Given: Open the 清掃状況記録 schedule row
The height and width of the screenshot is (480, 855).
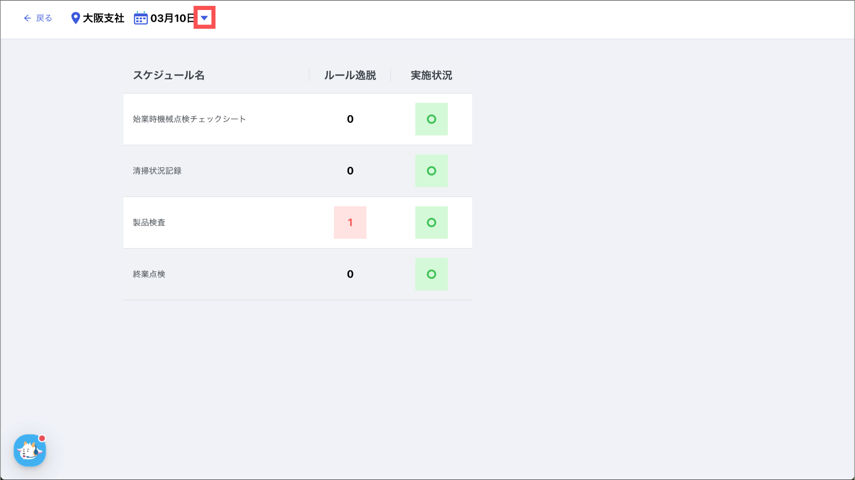Looking at the screenshot, I should pos(157,171).
